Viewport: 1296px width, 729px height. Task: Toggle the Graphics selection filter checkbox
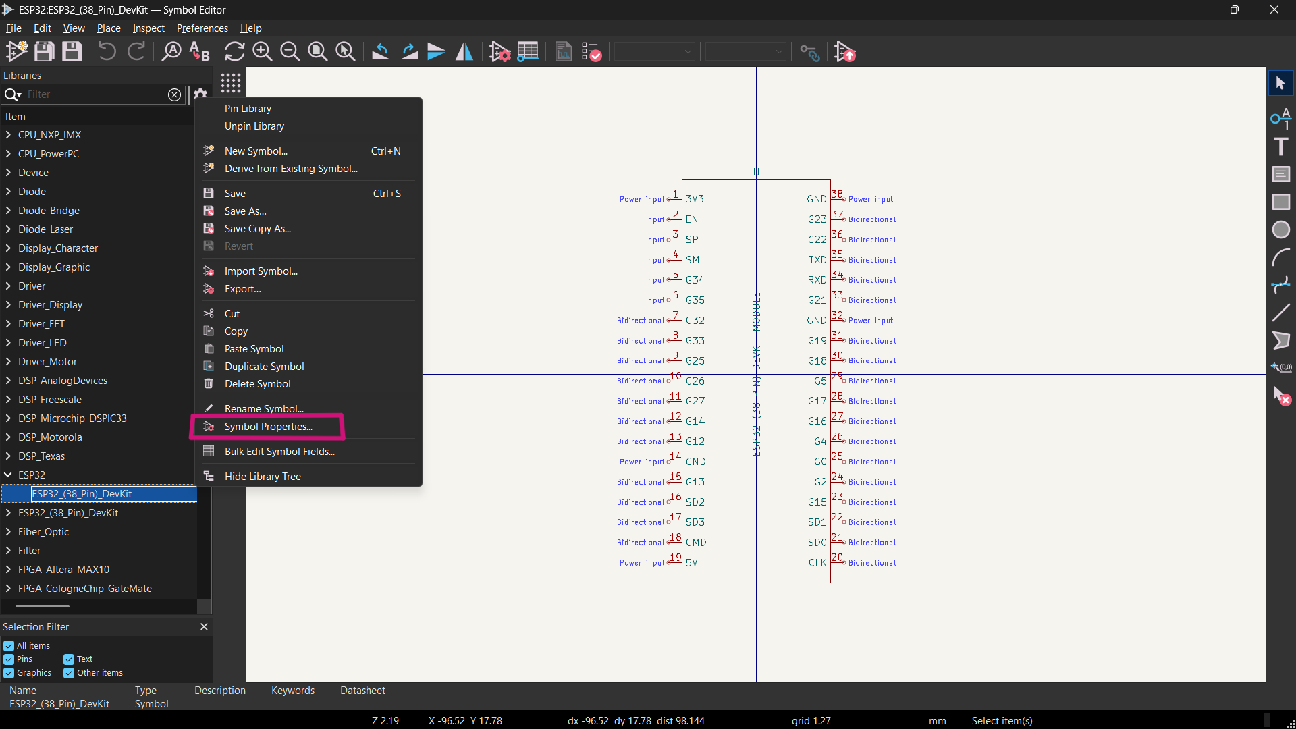(9, 673)
